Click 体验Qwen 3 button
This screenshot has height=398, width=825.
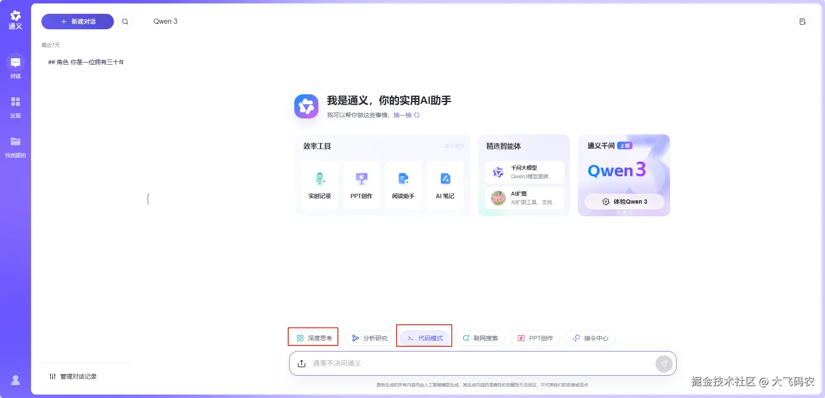(624, 202)
